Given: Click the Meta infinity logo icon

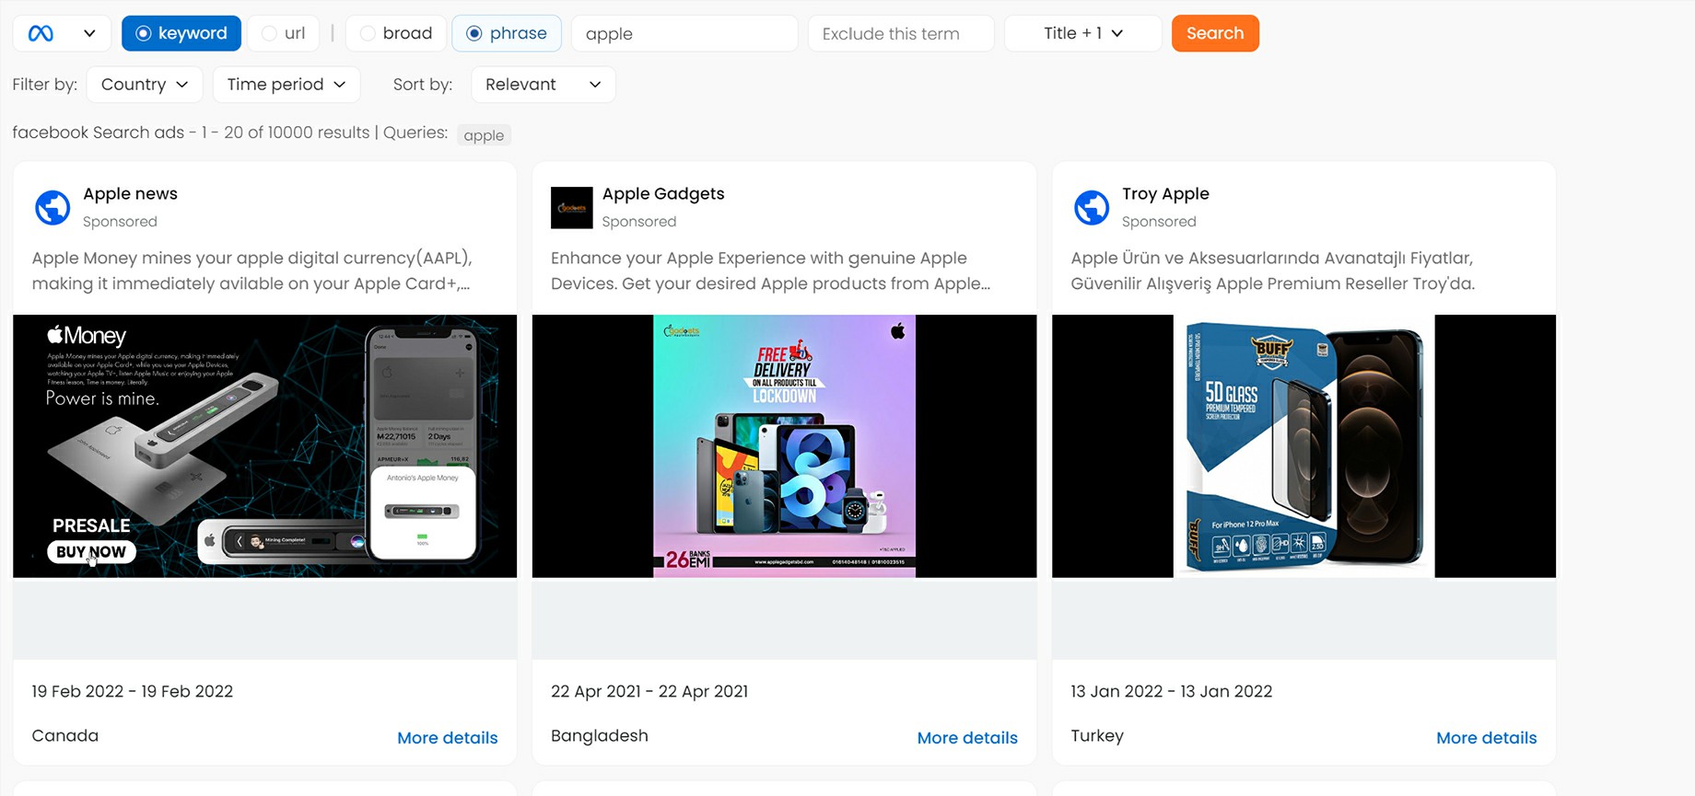Looking at the screenshot, I should coord(41,33).
